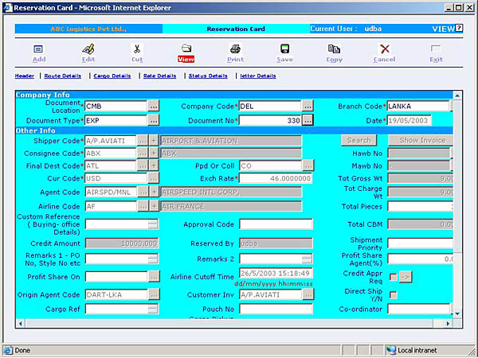This screenshot has height=358, width=478.
Task: Open Cargo Ref text expand icon
Action: pos(153,309)
